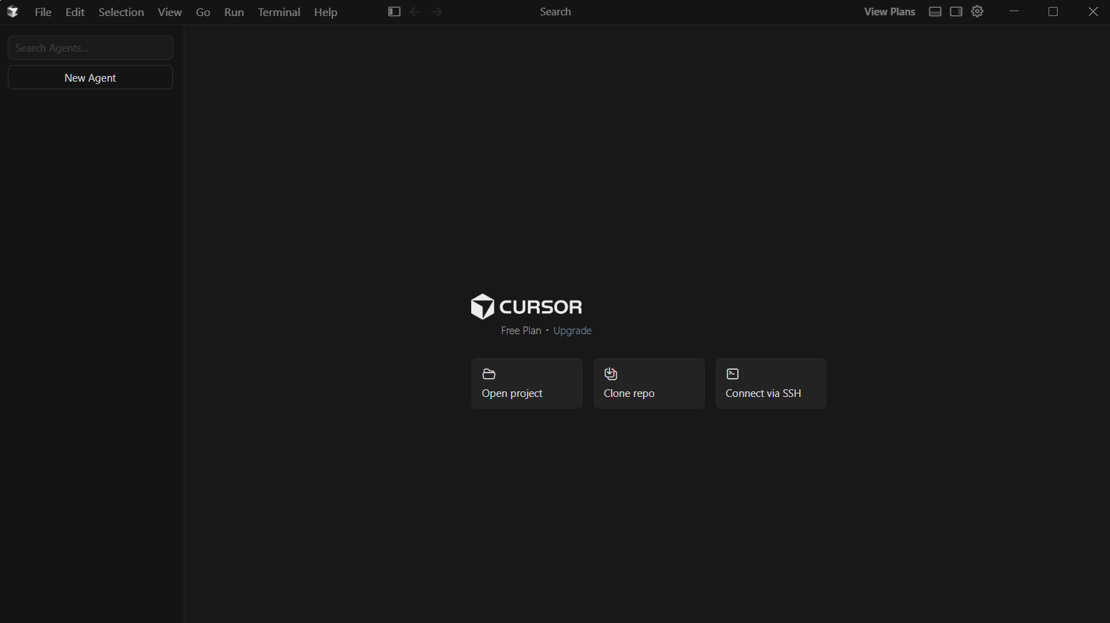Toggle the right sidebar layout icon
This screenshot has height=623, width=1110.
tap(956, 12)
